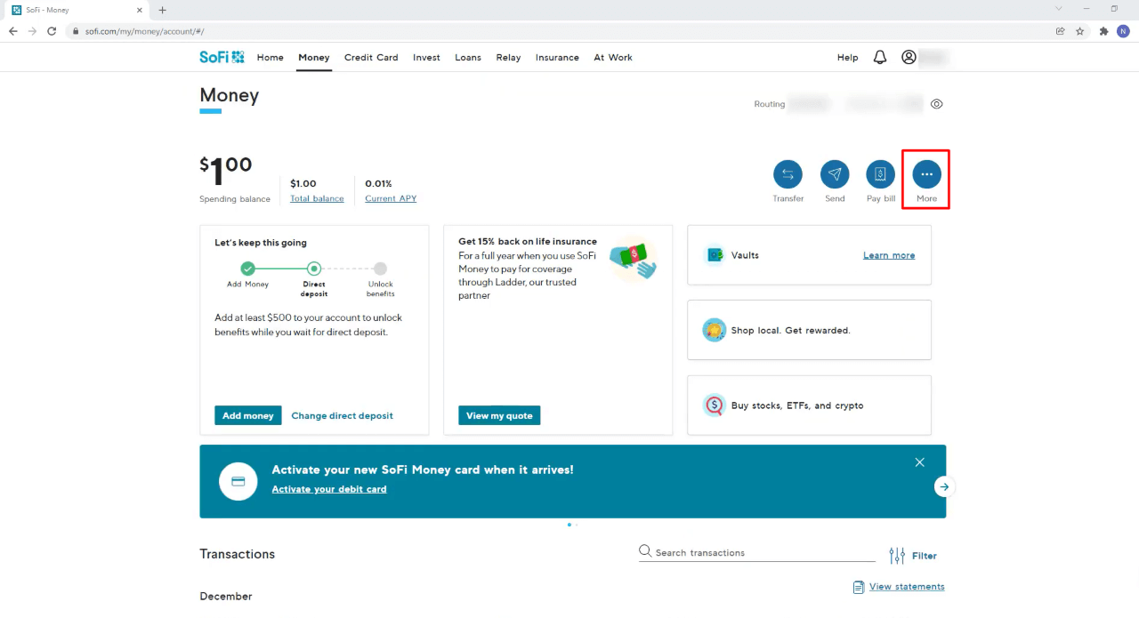This screenshot has width=1139, height=618.
Task: Close the SoFi - Money tab
Action: [x=139, y=10]
